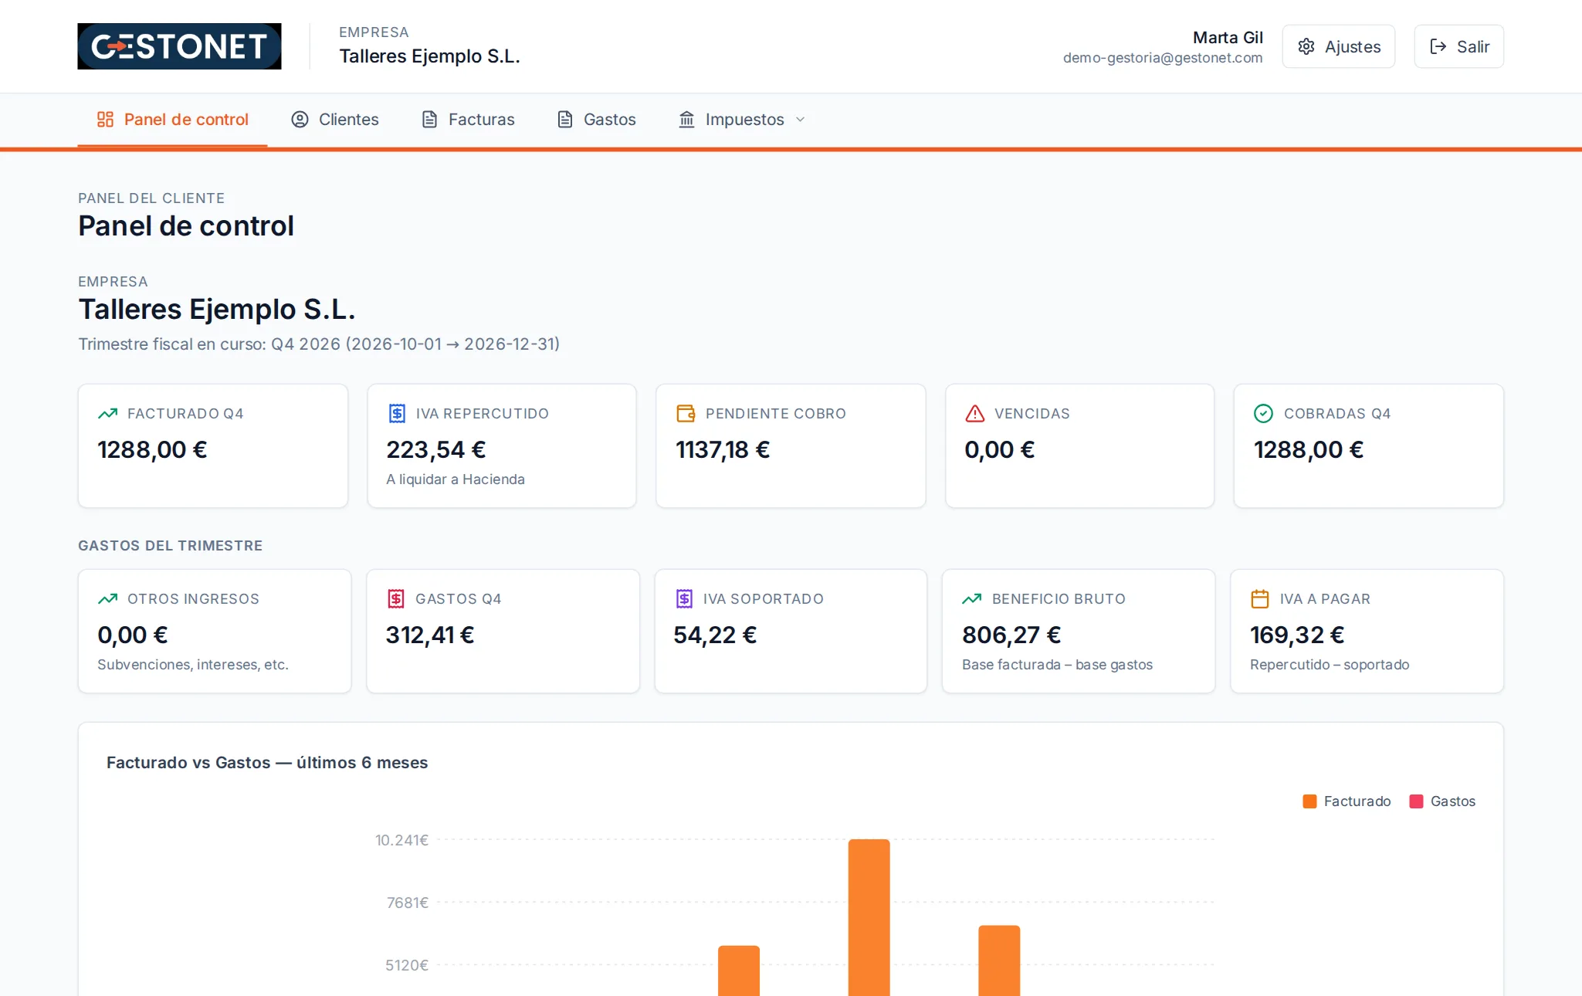Image resolution: width=1582 pixels, height=996 pixels.
Task: Switch to the Gastos tab
Action: (x=596, y=120)
